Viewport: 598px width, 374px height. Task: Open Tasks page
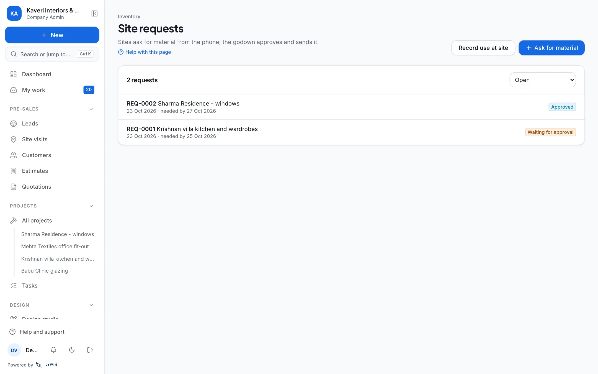(52, 286)
